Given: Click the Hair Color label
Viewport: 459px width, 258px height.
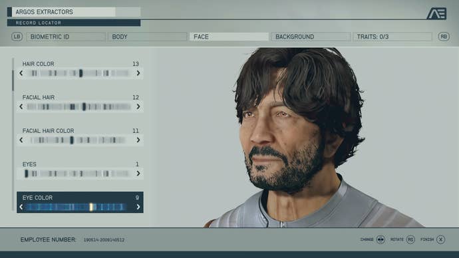Looking at the screenshot, I should click(x=39, y=64).
